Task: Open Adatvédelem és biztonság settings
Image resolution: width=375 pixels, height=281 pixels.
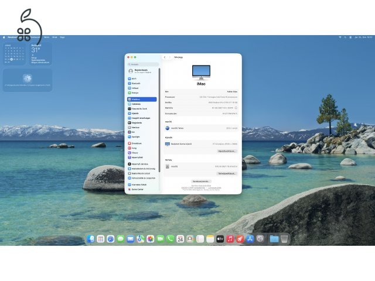Action: (142, 169)
